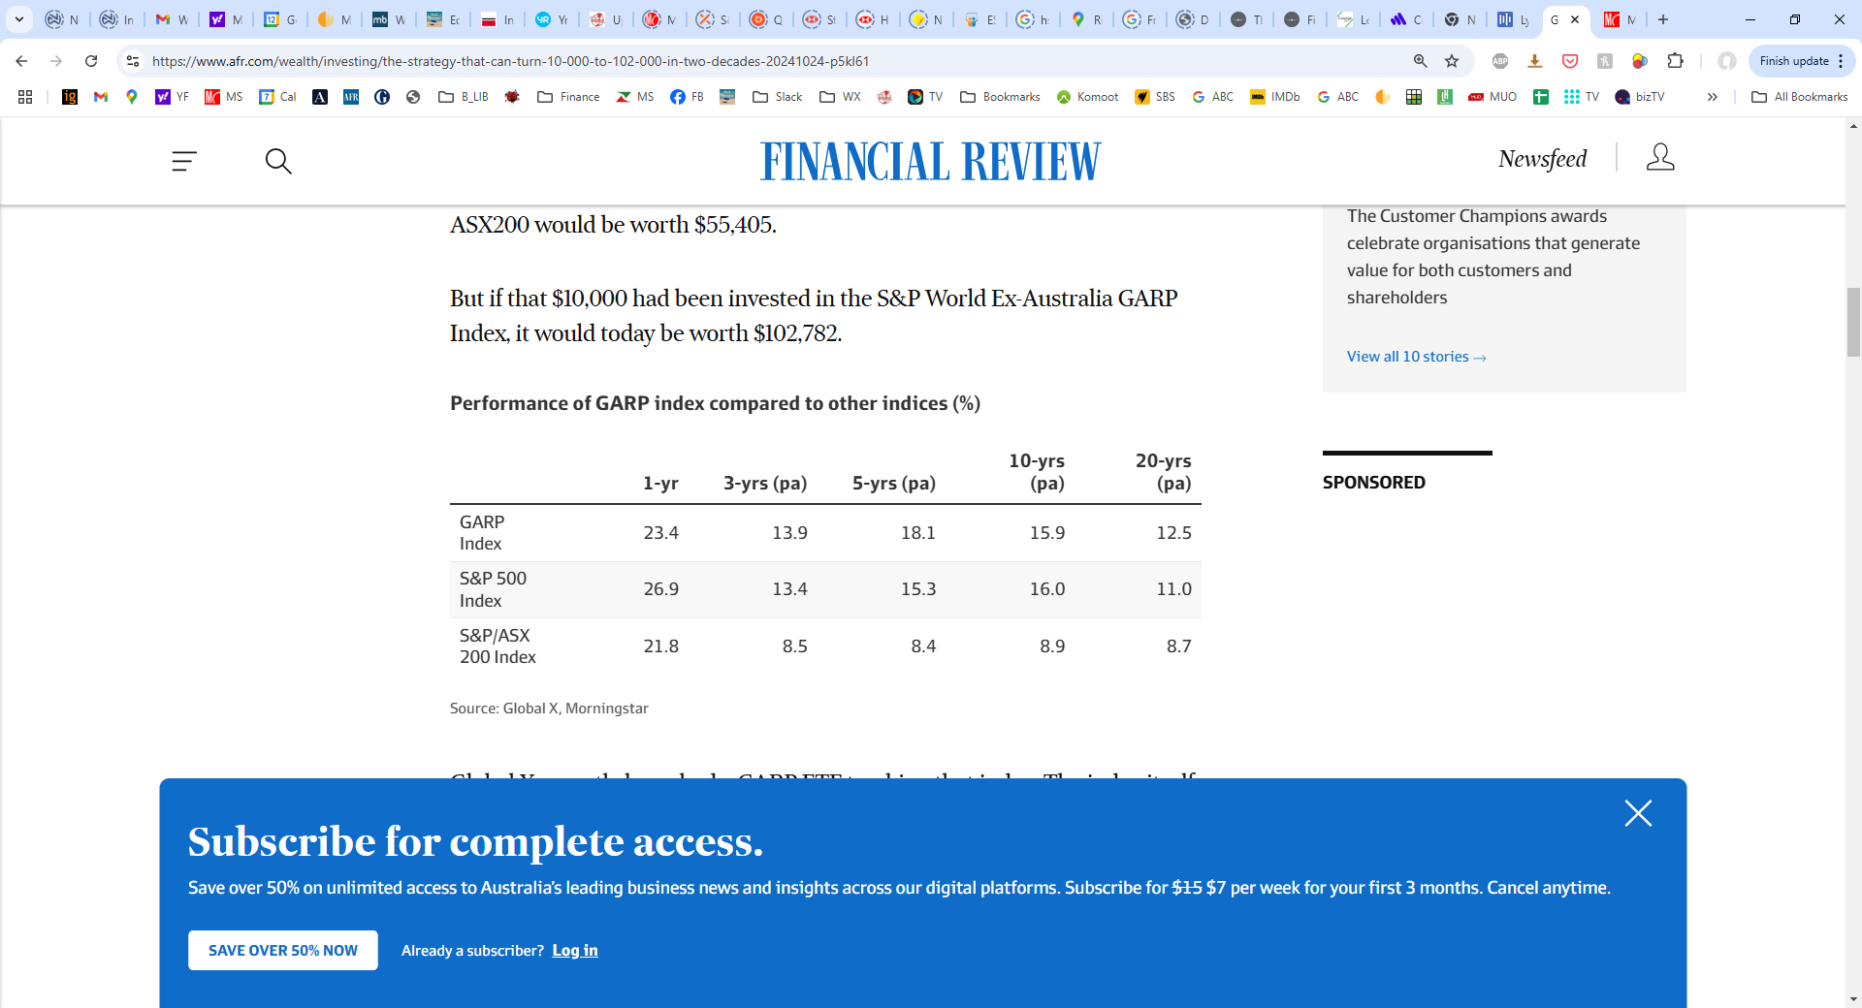Viewport: 1862px width, 1008px height.
Task: View all 10 stories link
Action: click(x=1416, y=357)
